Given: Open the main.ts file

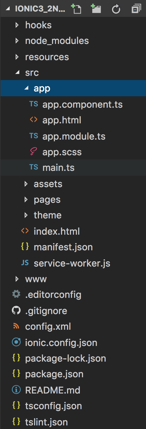Looking at the screenshot, I should pyautogui.click(x=58, y=168).
